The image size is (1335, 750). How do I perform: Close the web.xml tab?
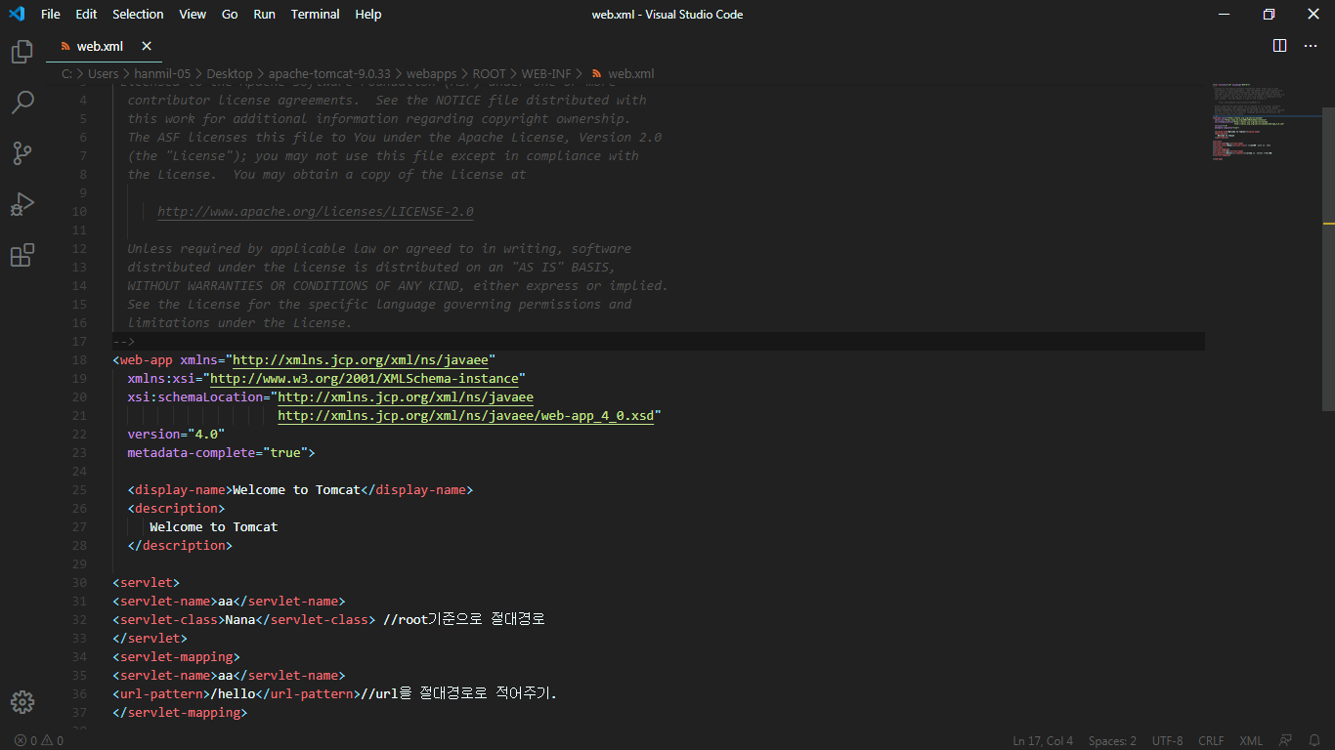(x=147, y=46)
